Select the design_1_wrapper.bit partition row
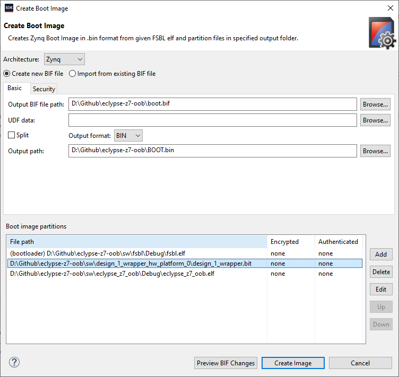Screen dimensions: 399x377 pos(185,264)
